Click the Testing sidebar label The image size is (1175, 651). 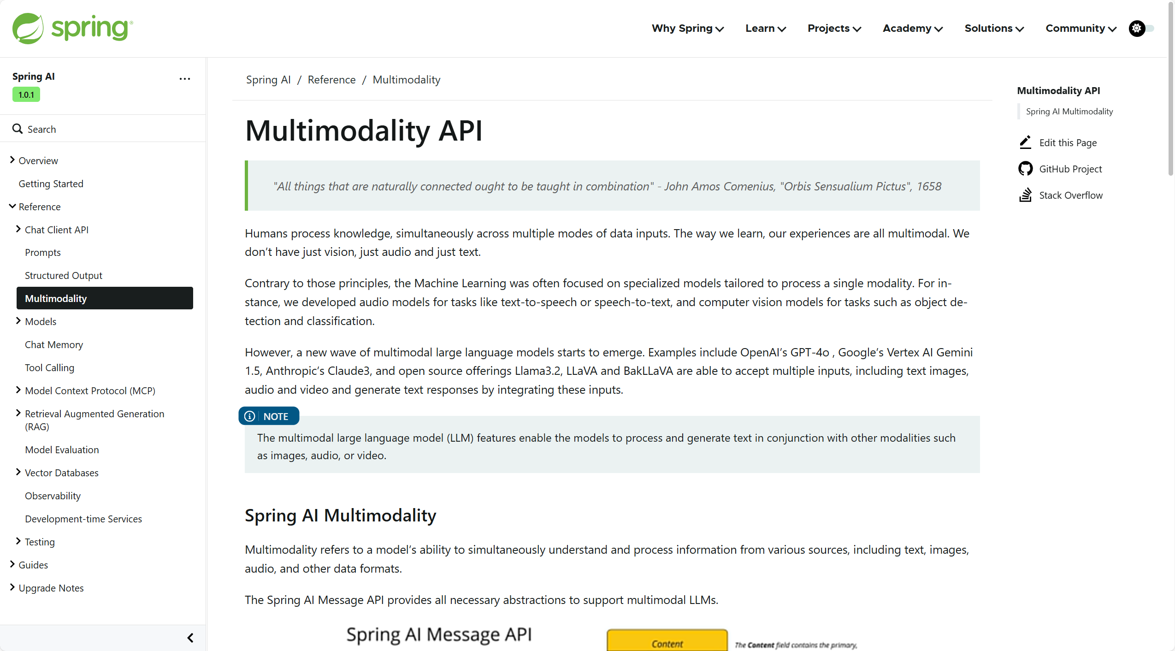40,542
